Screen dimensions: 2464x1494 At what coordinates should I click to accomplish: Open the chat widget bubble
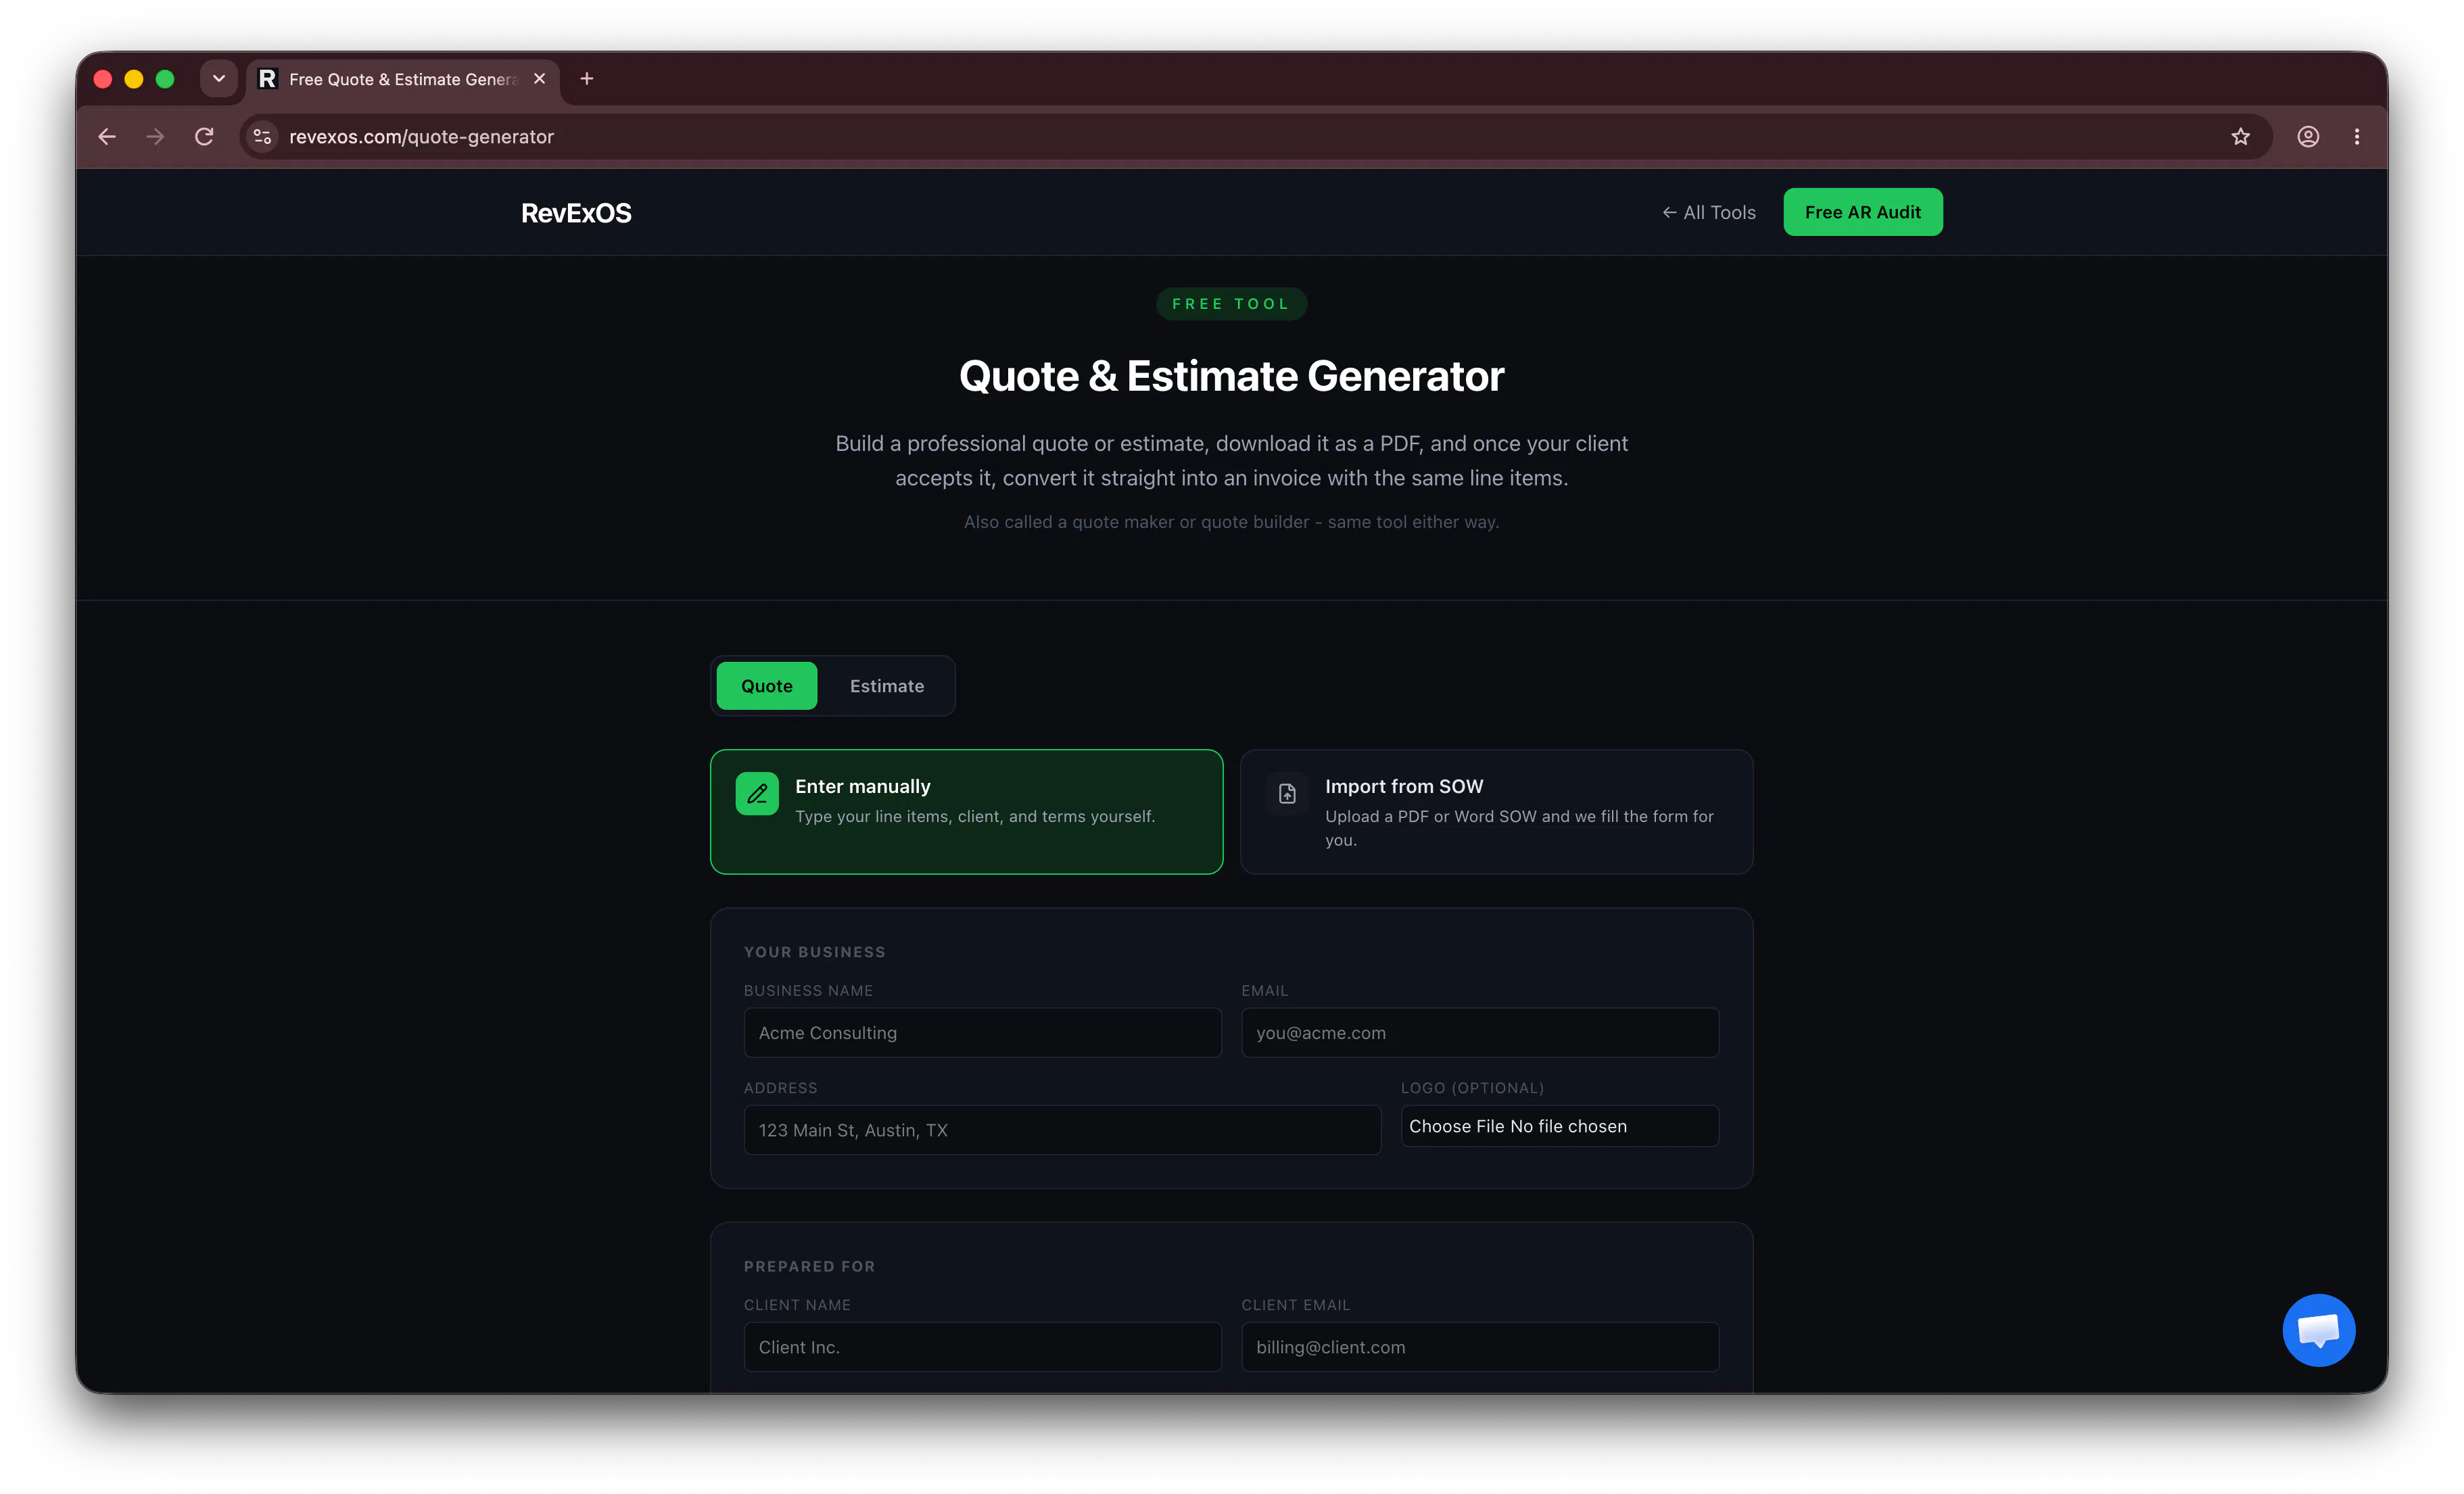click(2318, 1330)
